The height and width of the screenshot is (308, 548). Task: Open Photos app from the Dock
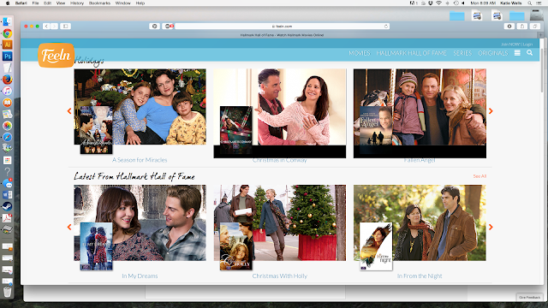click(8, 126)
